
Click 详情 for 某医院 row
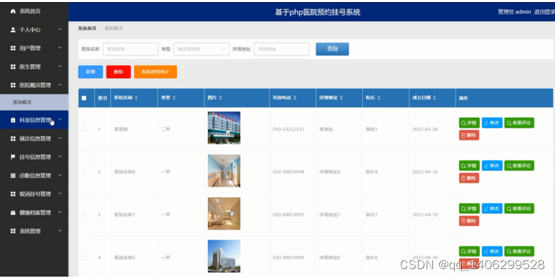[469, 123]
